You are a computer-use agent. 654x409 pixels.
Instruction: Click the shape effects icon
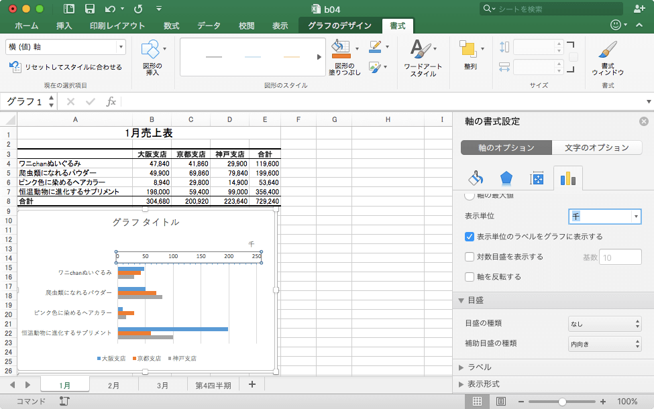(375, 67)
